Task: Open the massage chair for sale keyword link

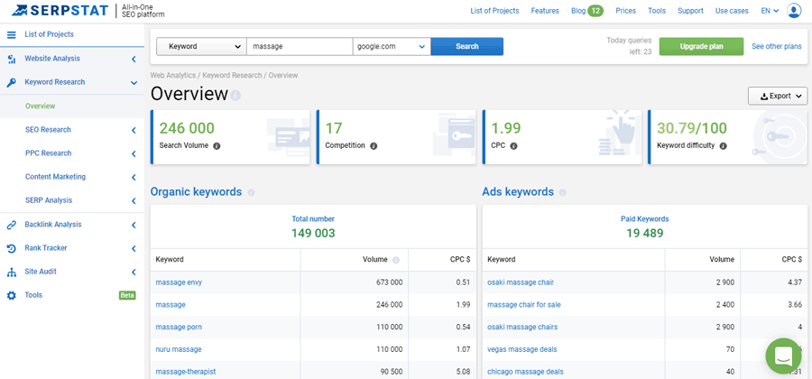Action: (524, 304)
